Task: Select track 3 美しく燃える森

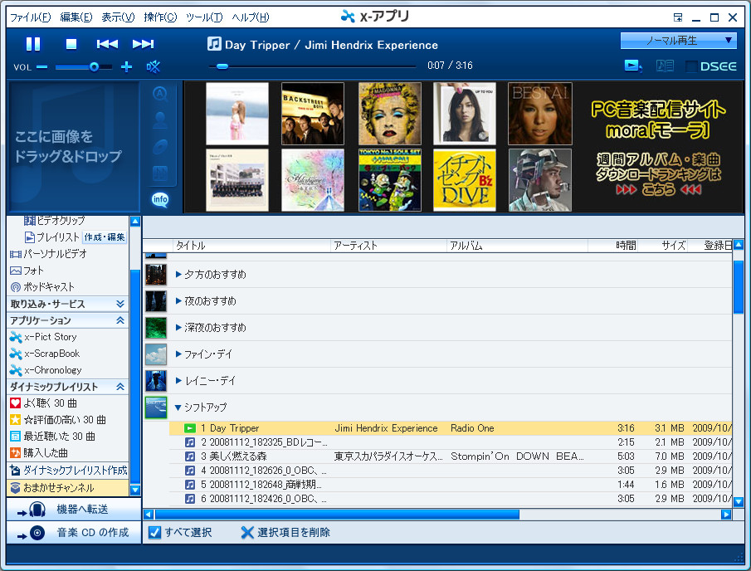Action: [x=451, y=456]
